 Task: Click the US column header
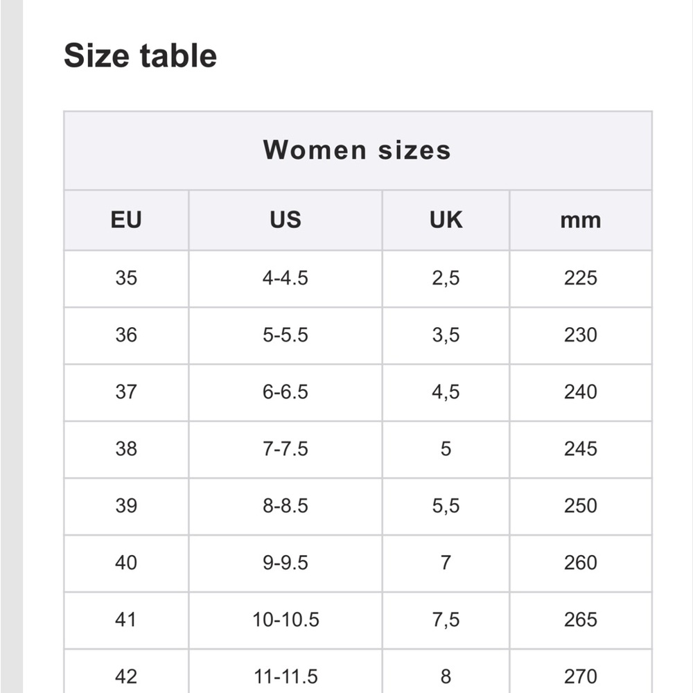286,220
